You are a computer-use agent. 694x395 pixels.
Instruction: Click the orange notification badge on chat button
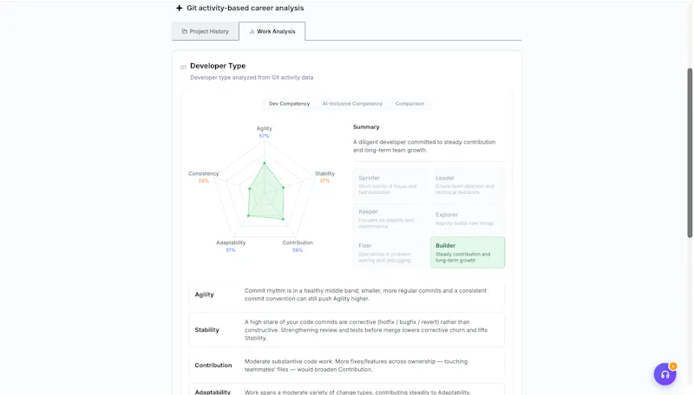click(x=673, y=366)
